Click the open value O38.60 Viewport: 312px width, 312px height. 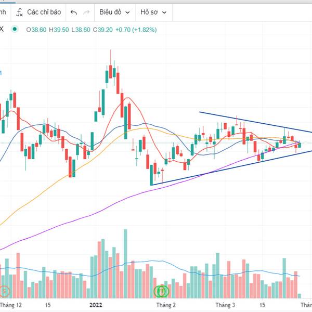pos(36,30)
